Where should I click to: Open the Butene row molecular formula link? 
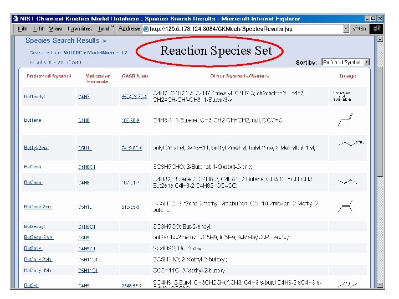(84, 120)
